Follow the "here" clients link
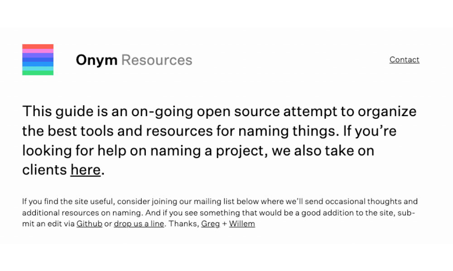453x271 pixels. (85, 170)
